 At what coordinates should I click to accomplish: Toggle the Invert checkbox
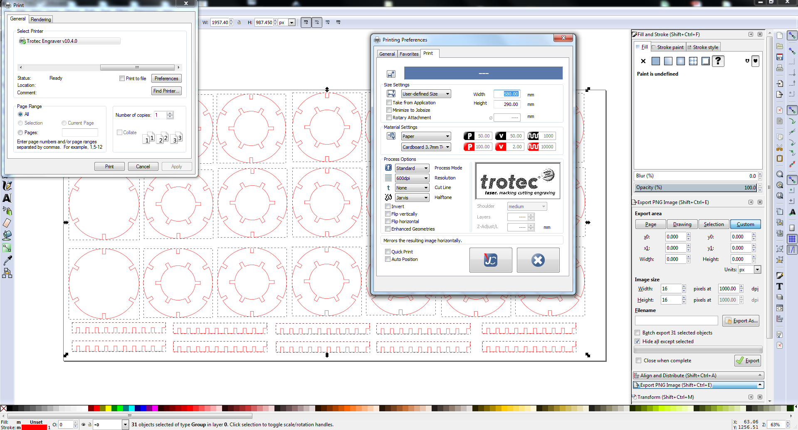[x=388, y=206]
